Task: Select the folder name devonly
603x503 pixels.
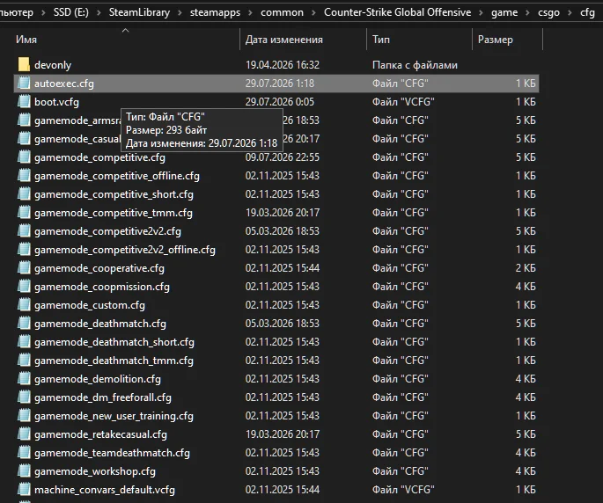Action: 53,64
